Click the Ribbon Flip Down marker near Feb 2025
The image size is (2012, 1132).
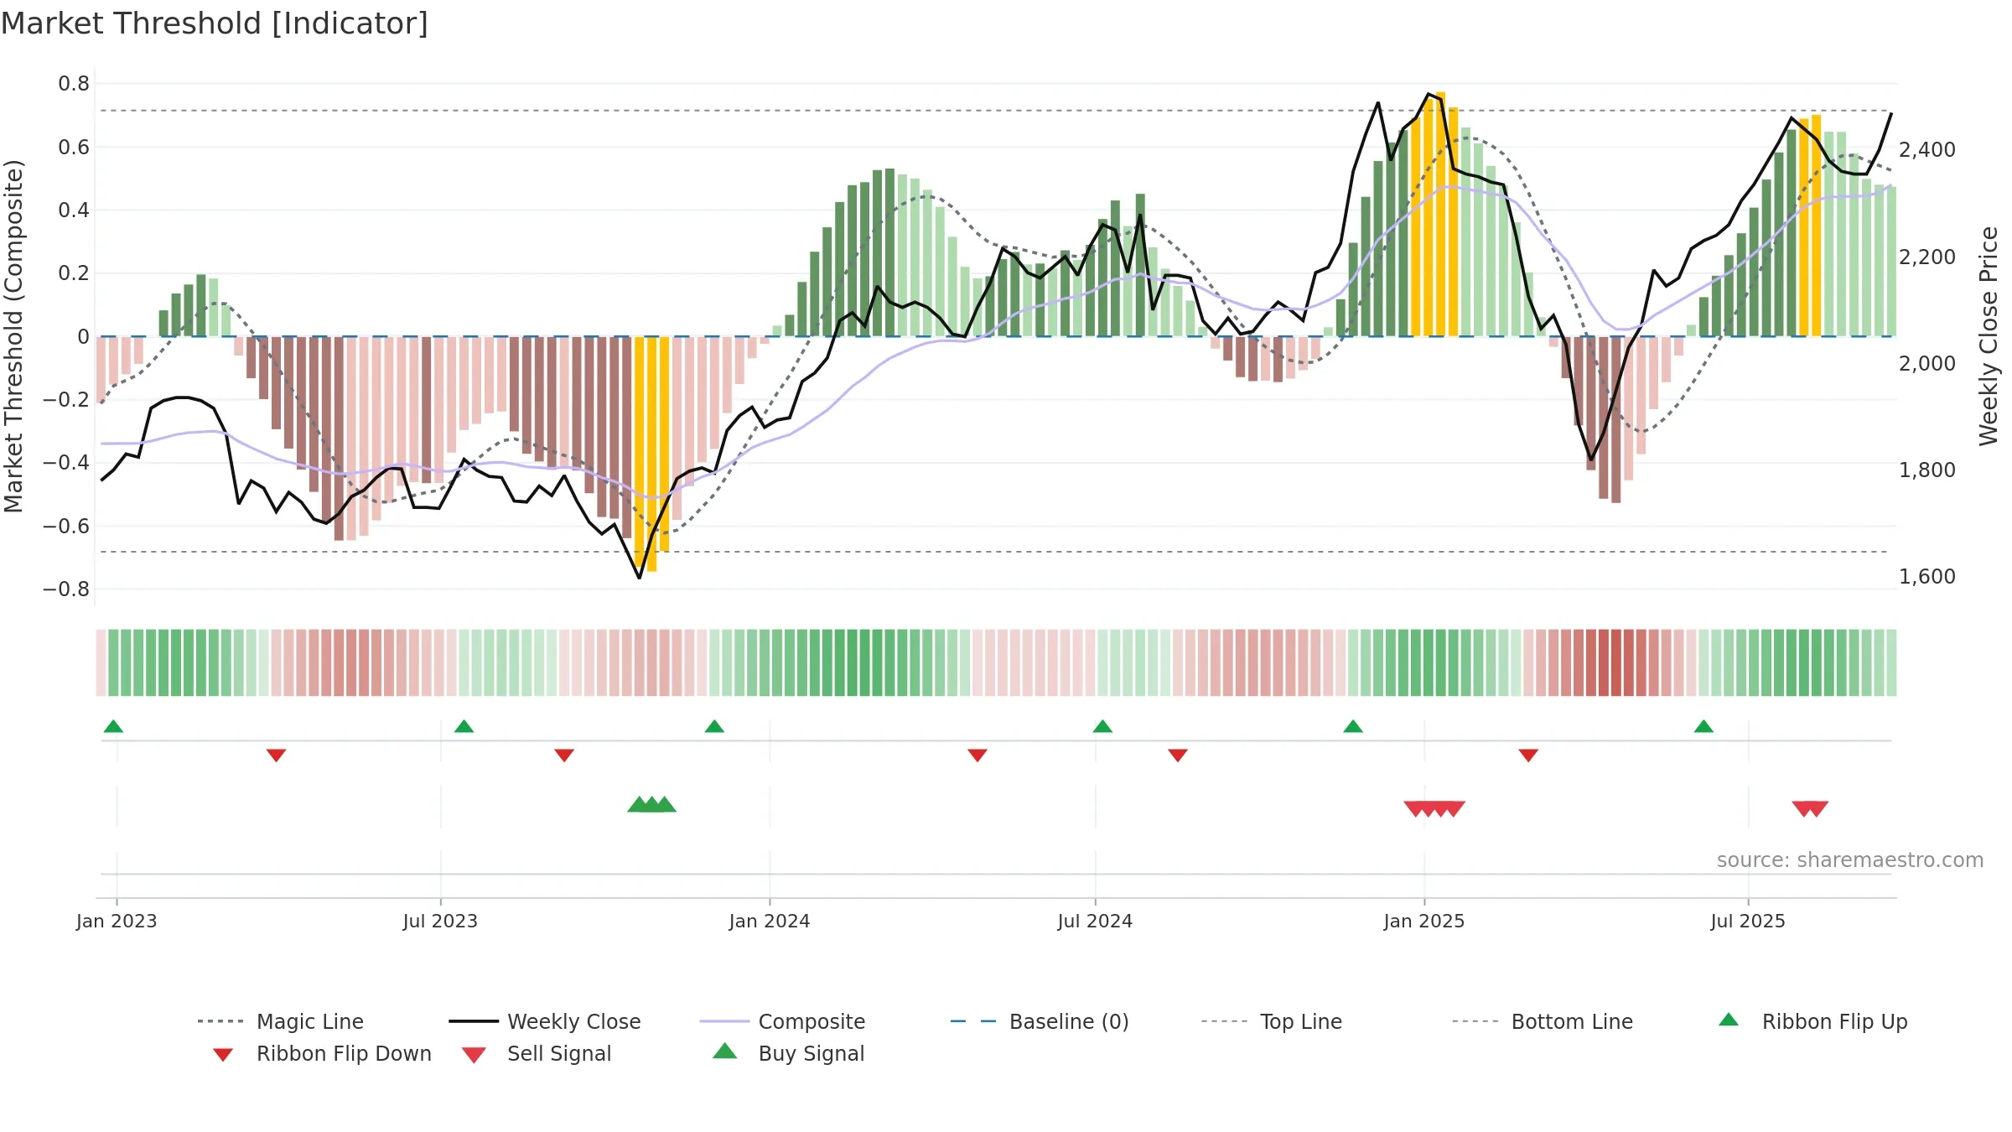1528,755
